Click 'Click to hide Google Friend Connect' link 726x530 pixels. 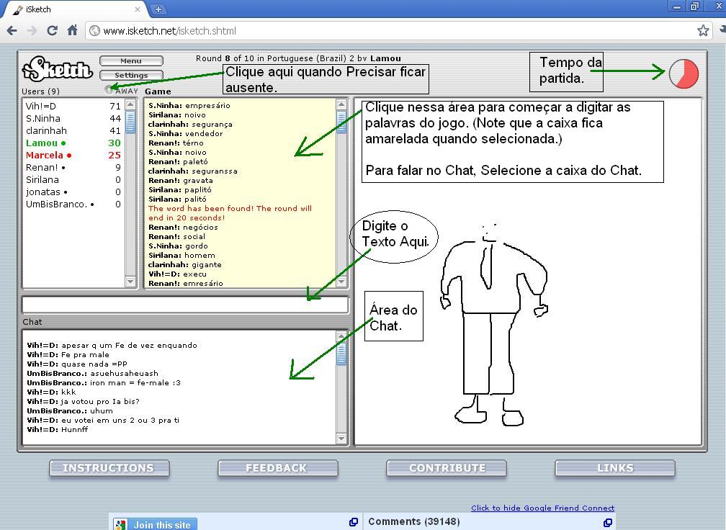click(542, 508)
